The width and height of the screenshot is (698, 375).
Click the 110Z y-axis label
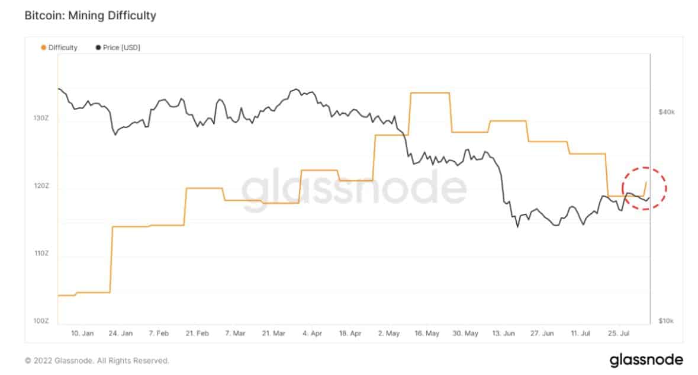41,254
